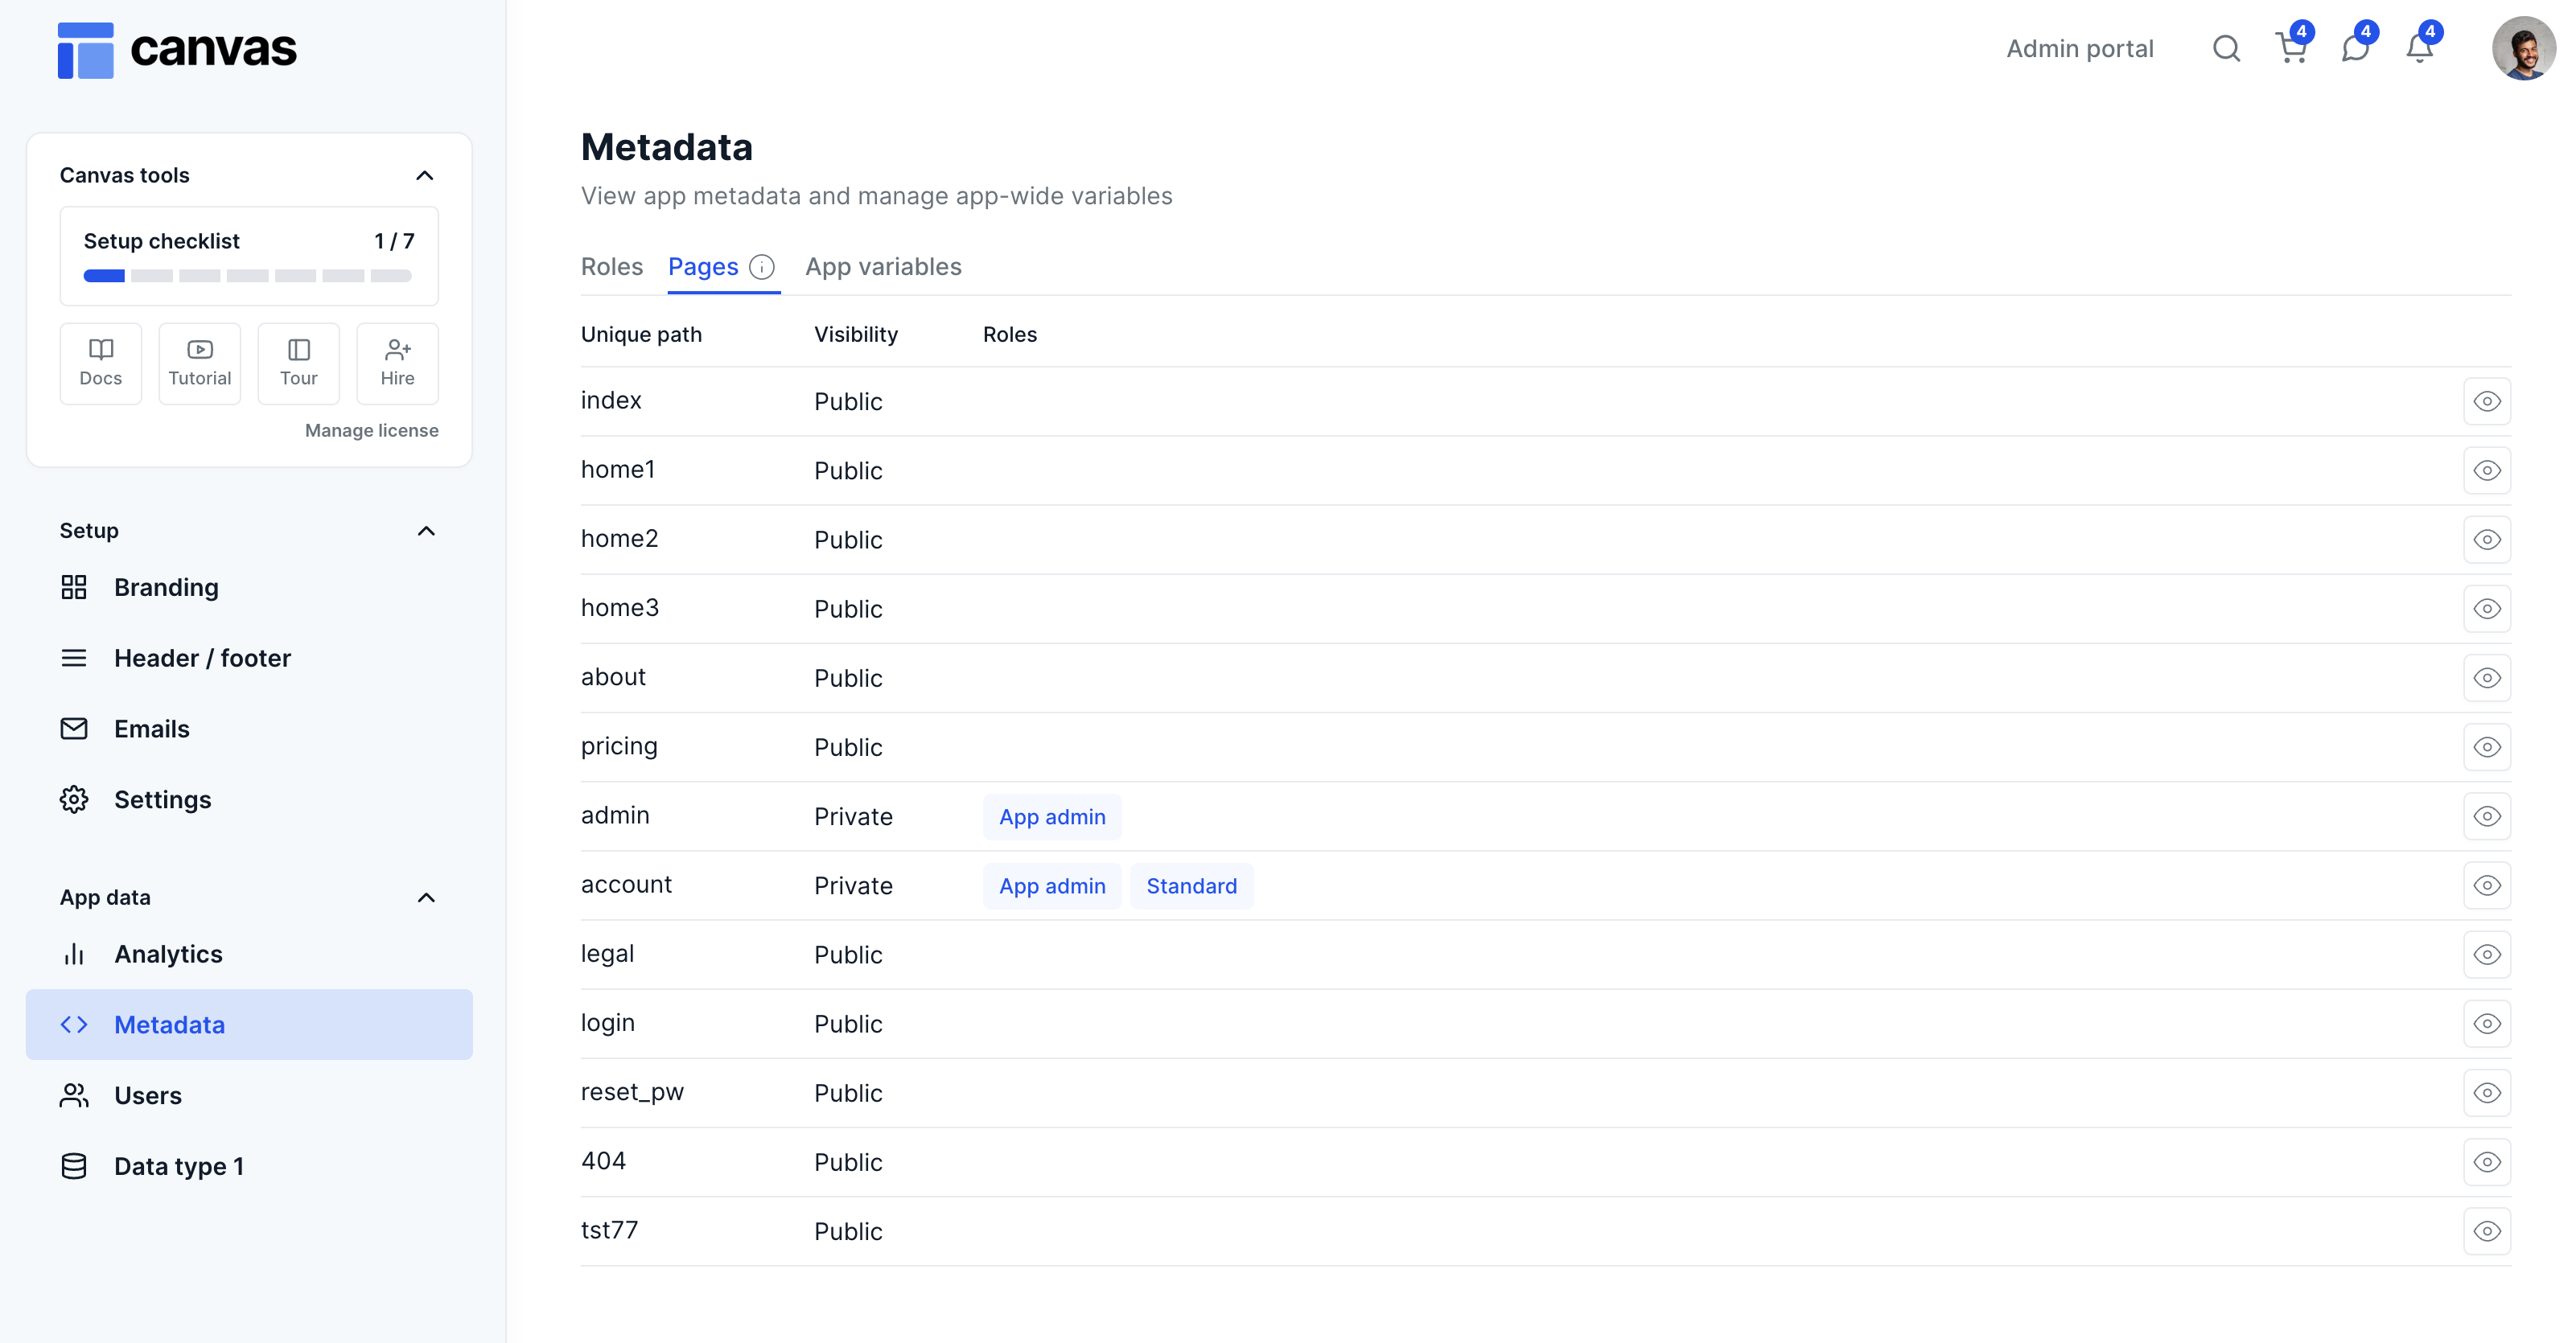
Task: Open the chat messages icon
Action: coord(2355,48)
